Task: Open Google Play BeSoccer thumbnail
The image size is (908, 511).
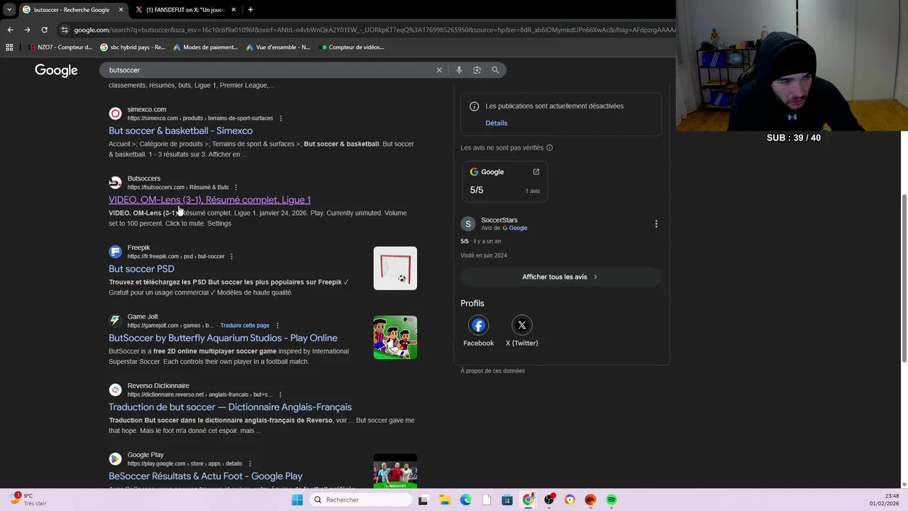Action: [395, 471]
